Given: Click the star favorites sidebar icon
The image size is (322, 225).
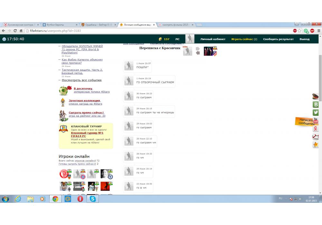Looking at the screenshot, I should (x=316, y=145).
